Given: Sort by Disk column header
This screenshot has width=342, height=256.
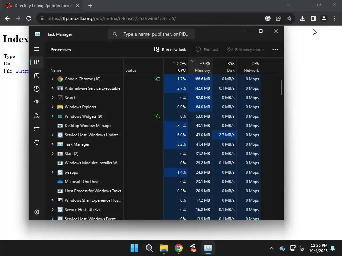Looking at the screenshot, I should coord(225,66).
